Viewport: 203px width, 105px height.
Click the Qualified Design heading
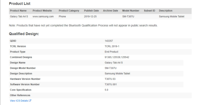tap(24, 34)
